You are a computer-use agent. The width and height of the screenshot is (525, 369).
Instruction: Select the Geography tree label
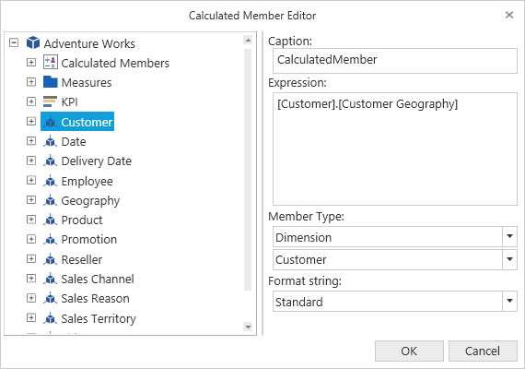click(90, 201)
